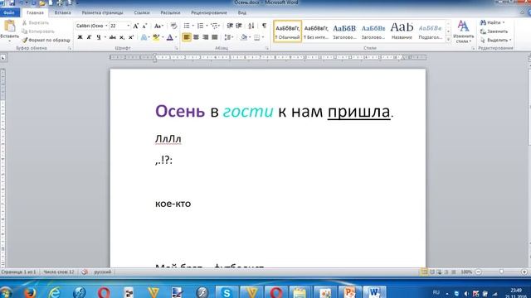Click the Cut (Вырезать) command

[x=36, y=22]
